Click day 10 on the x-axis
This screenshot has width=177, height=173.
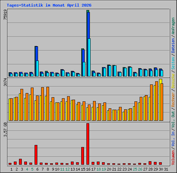(x=57, y=169)
